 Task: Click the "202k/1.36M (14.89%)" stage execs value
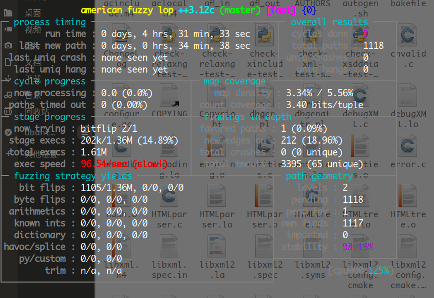pos(129,141)
